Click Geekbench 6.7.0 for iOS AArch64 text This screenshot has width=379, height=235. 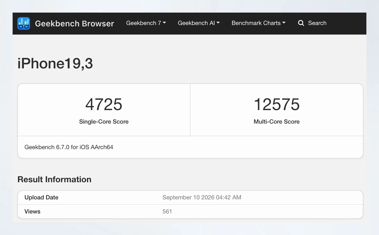pos(69,147)
